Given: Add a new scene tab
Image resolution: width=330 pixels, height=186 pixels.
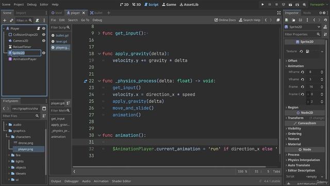Looking at the screenshot, I should (x=109, y=13).
